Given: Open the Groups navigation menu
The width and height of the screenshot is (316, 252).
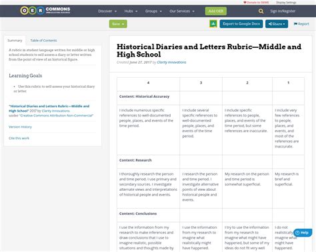Looking at the screenshot, I should [153, 11].
